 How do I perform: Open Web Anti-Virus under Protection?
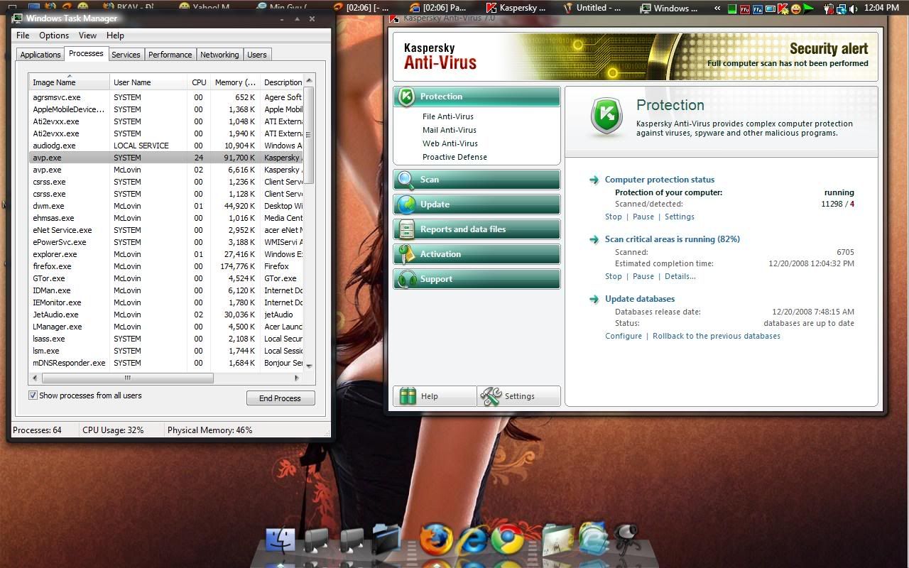coord(450,143)
